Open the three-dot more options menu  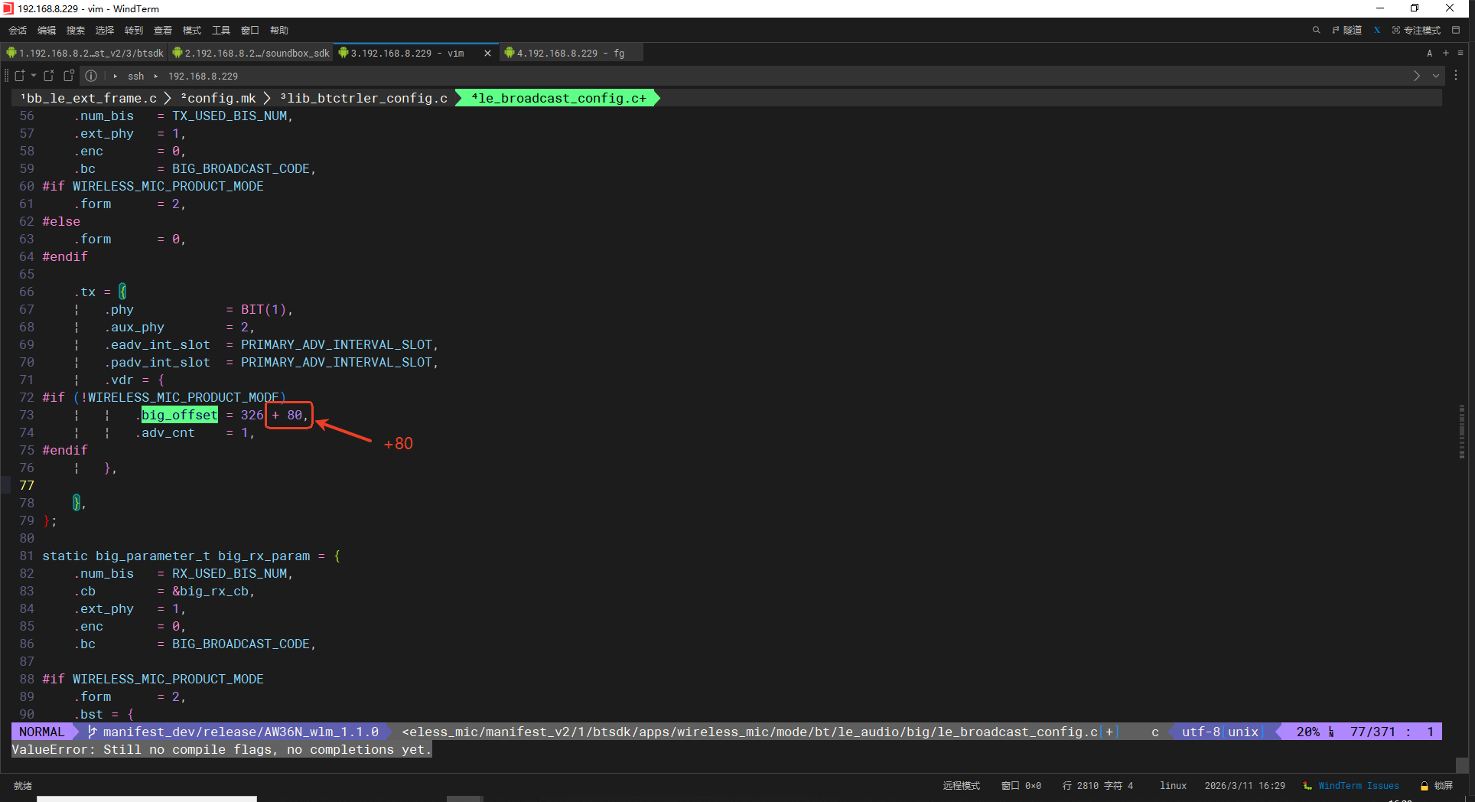pos(1456,76)
